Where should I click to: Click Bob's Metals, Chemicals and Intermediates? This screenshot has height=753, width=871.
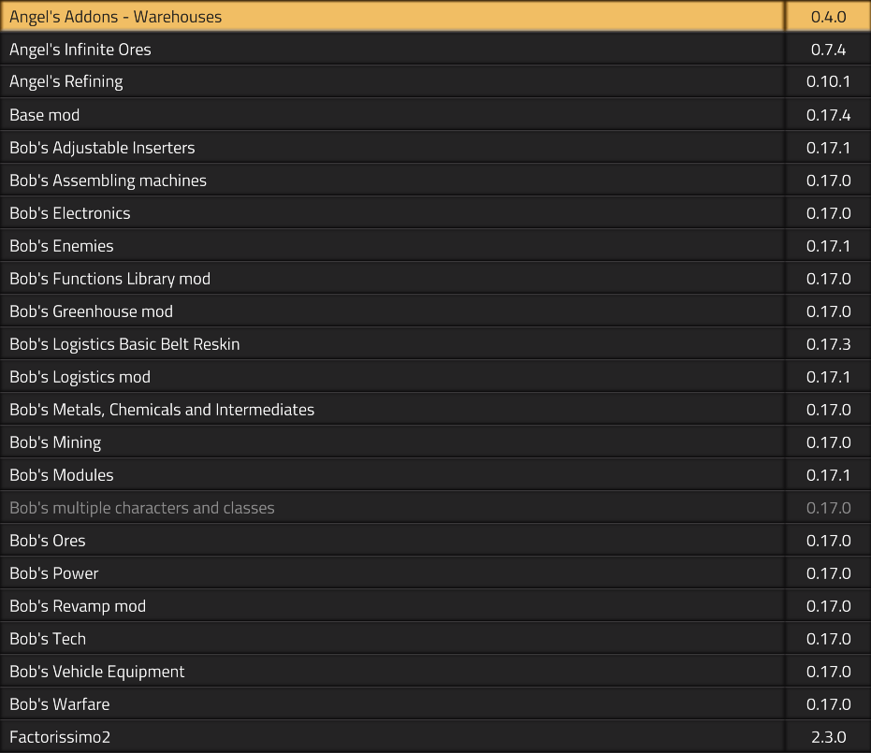click(162, 410)
